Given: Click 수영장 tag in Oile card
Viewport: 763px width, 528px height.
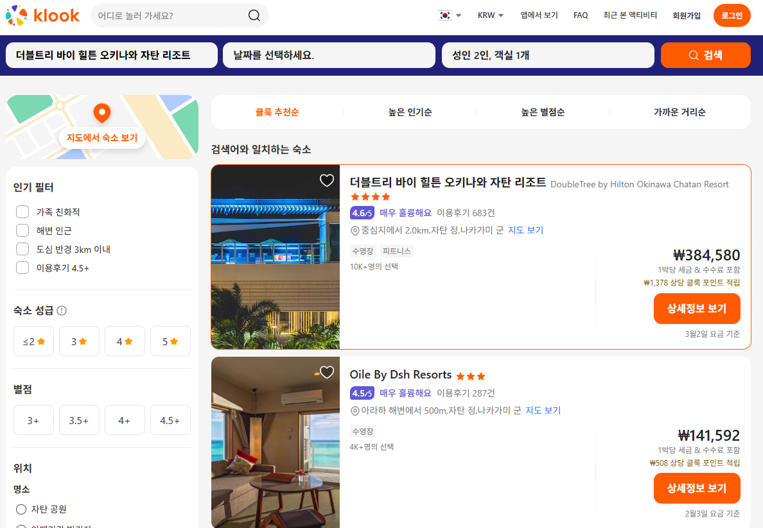Looking at the screenshot, I should [x=363, y=432].
